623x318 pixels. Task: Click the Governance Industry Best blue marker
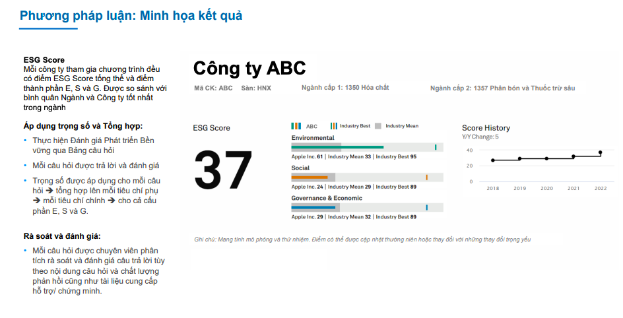click(x=427, y=207)
